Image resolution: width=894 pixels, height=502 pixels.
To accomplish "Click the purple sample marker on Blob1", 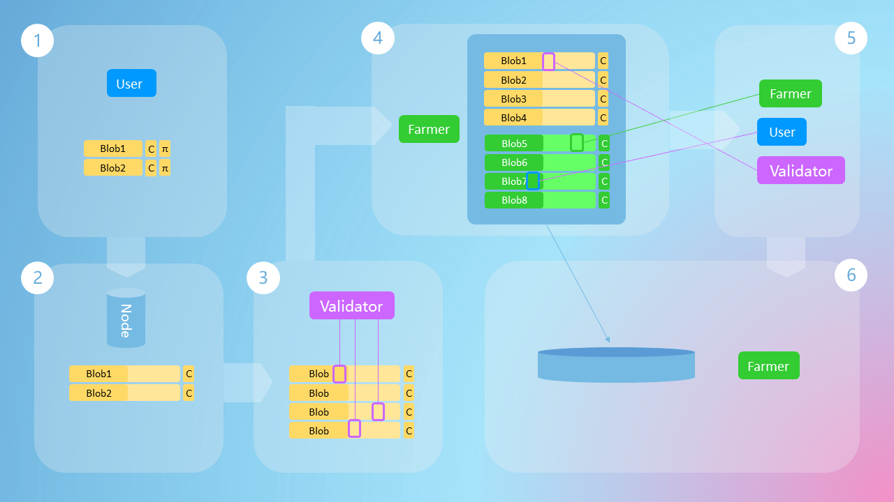I will [548, 61].
